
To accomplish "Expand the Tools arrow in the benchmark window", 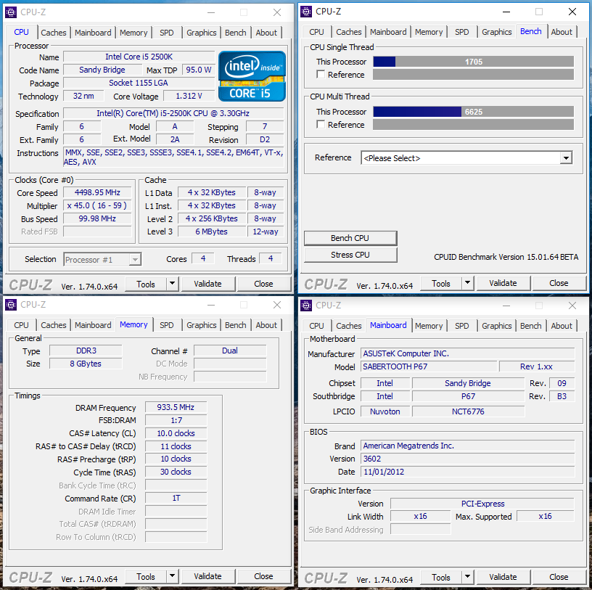I will pyautogui.click(x=467, y=283).
